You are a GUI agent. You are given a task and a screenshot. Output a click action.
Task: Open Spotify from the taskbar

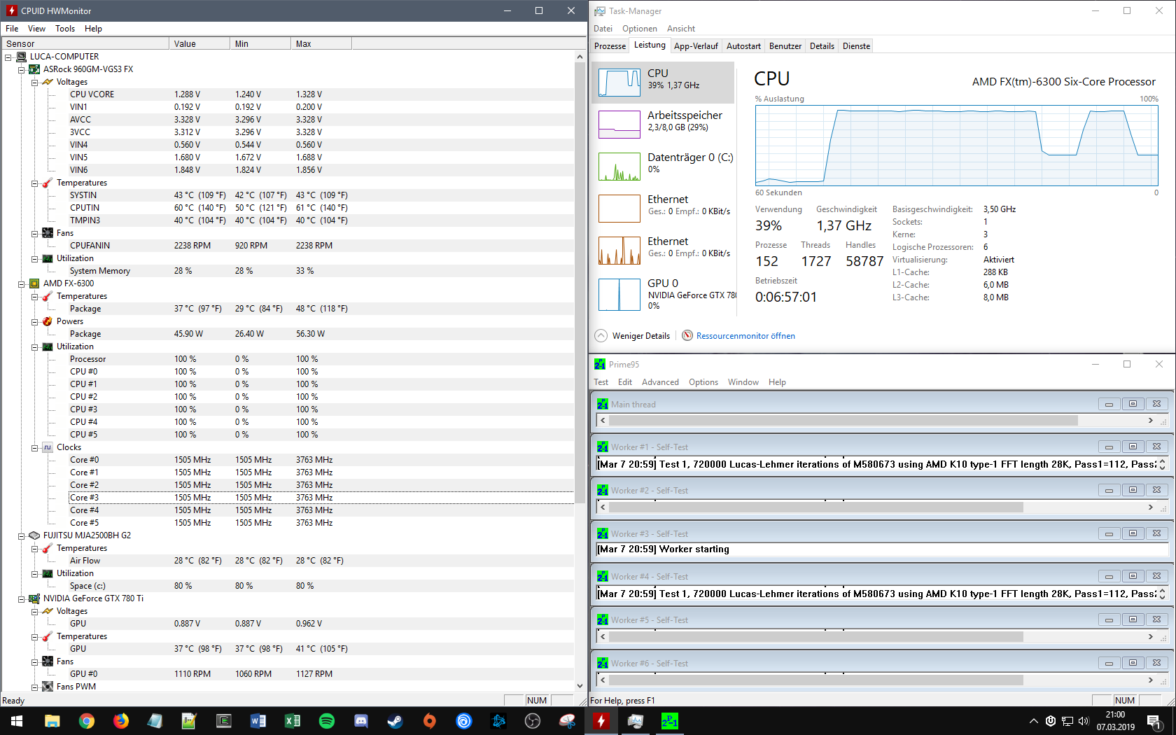point(326,721)
